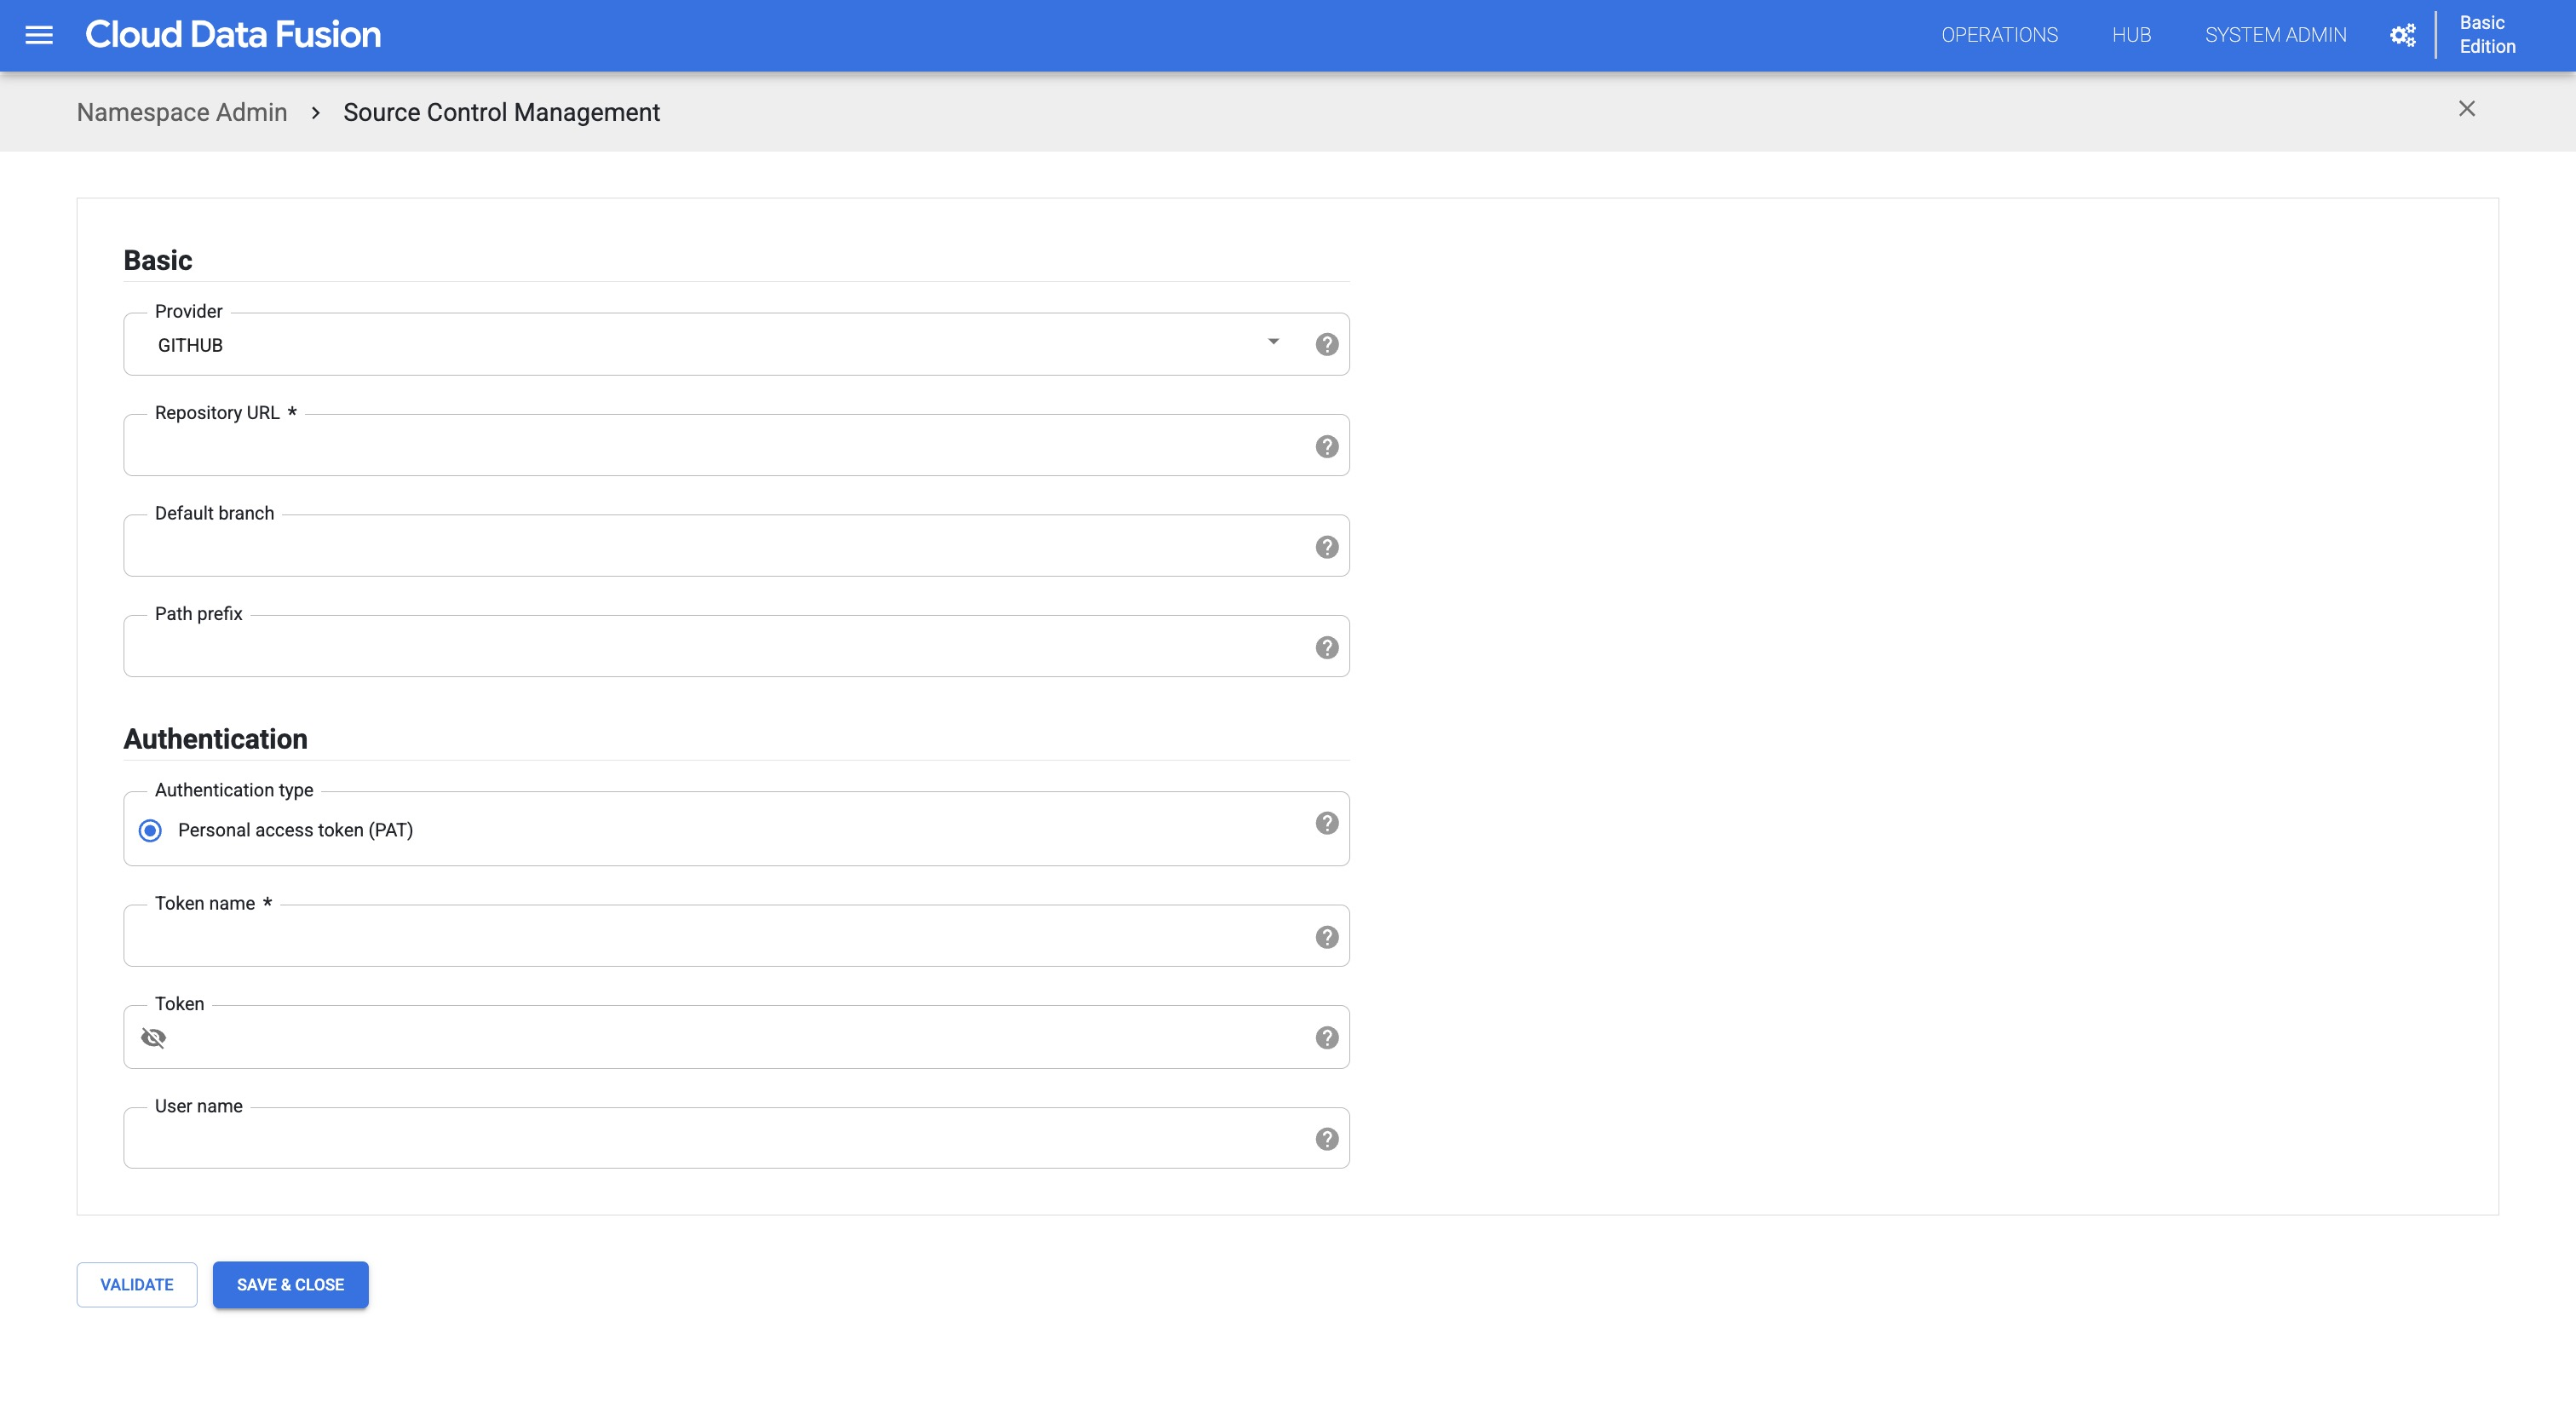Click the HUB navigation tab
The height and width of the screenshot is (1402, 2576).
click(2132, 35)
